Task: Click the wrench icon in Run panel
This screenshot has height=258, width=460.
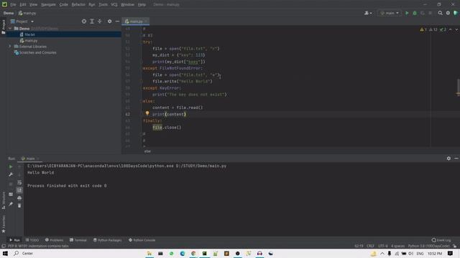Action: click(11, 175)
